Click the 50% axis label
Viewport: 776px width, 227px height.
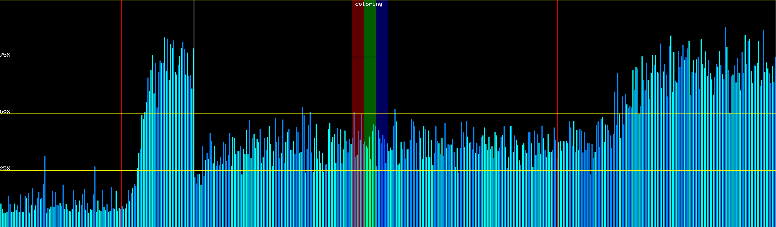click(x=5, y=112)
